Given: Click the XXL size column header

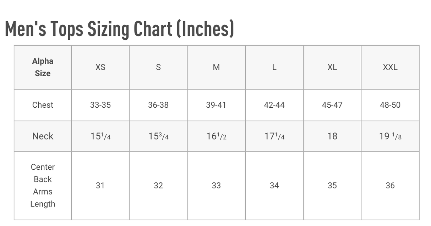Looking at the screenshot, I should click(x=390, y=67).
